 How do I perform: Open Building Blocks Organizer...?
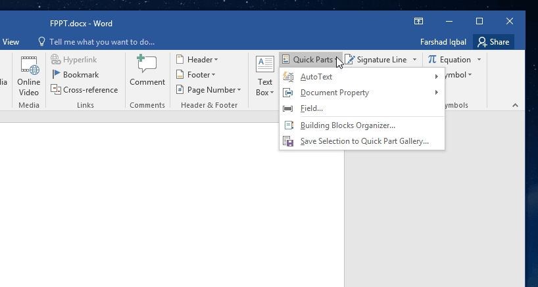click(347, 125)
